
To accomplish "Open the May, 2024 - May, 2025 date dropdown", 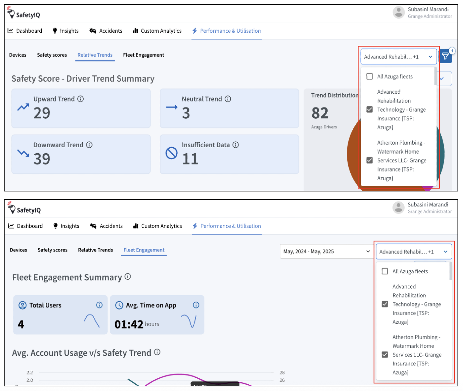I will [x=327, y=252].
